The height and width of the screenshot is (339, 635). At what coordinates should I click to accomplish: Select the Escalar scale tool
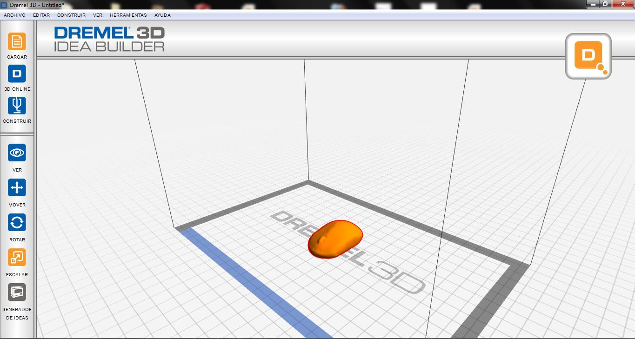click(x=17, y=257)
